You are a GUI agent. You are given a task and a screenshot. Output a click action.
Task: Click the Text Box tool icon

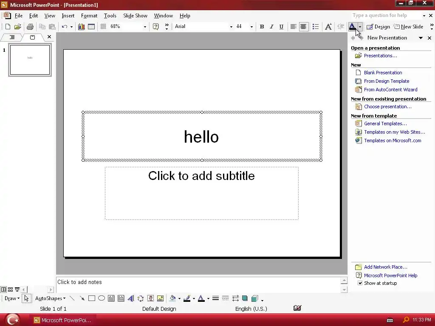pos(111,298)
